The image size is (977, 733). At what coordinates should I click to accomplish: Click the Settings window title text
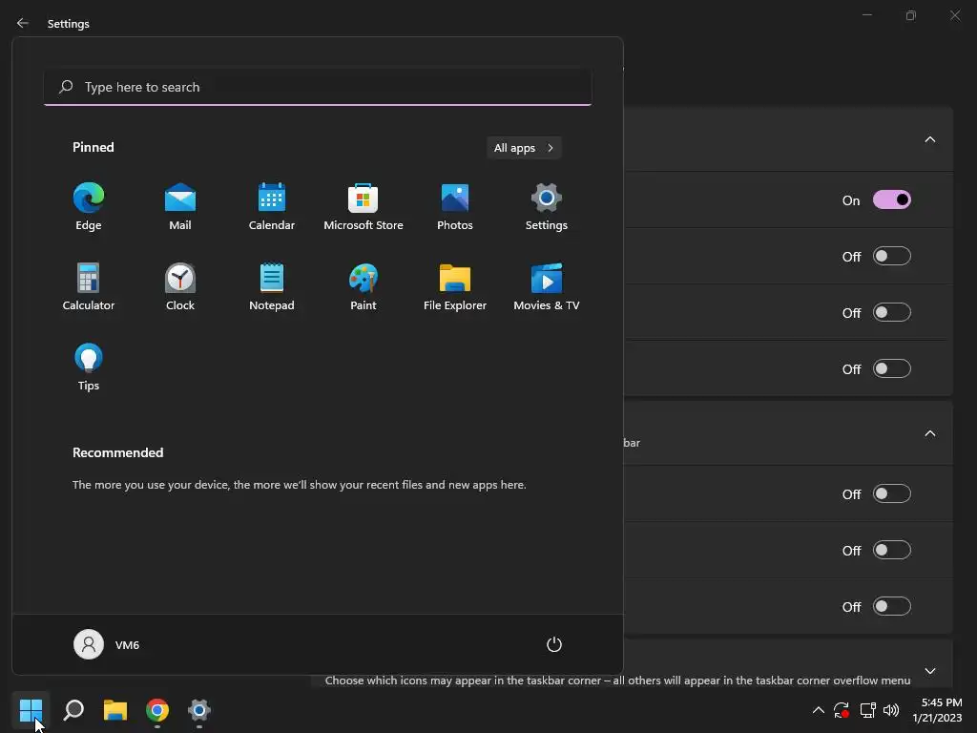pos(69,24)
